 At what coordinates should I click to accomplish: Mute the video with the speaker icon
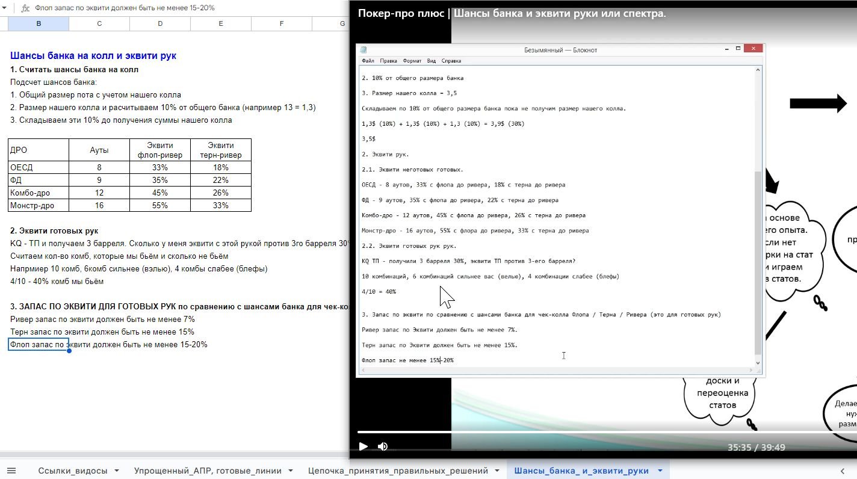point(383,446)
